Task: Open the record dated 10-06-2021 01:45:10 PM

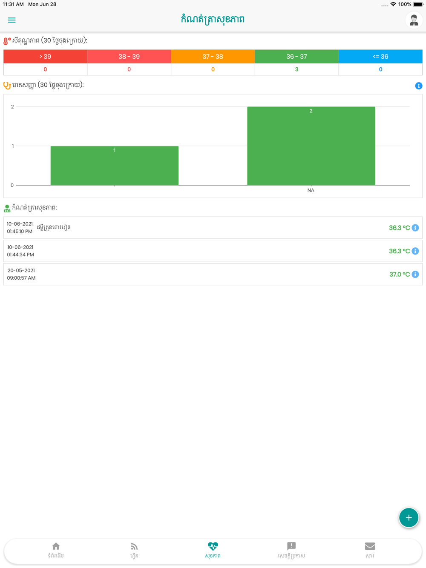Action: 213,228
